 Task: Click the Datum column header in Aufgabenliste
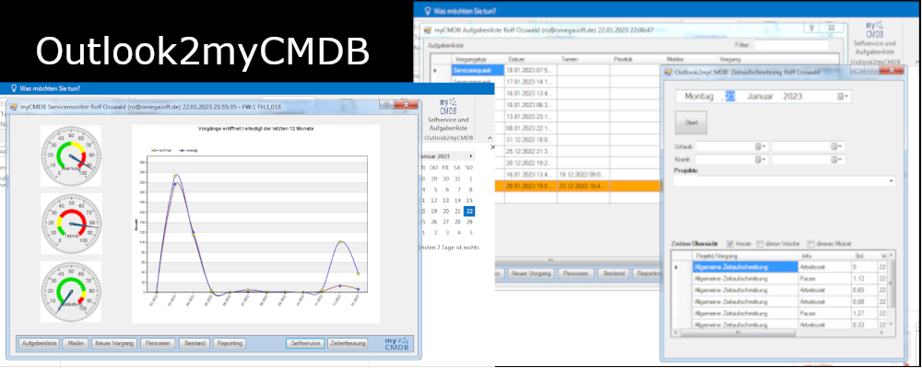coord(531,59)
